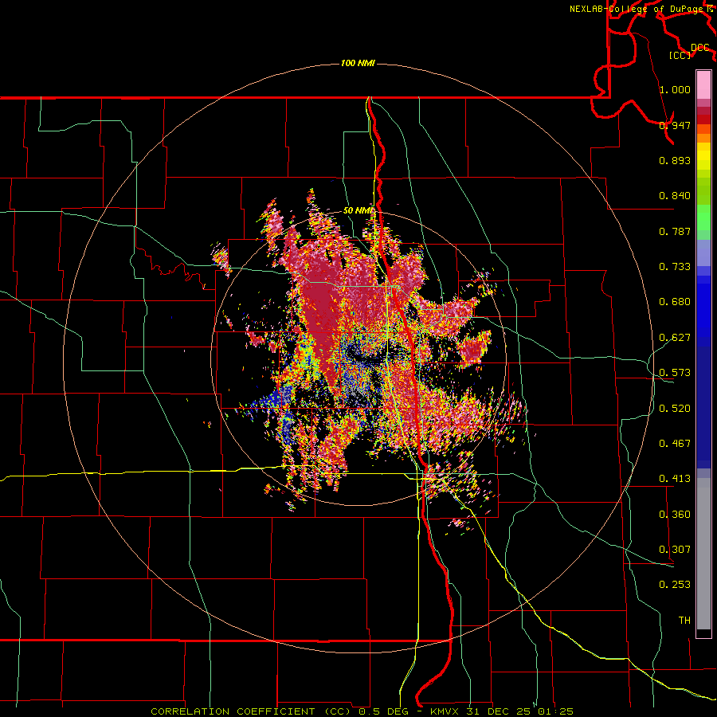Click the DCC label above the color scale
Viewport: 717px width, 717px height.
click(699, 48)
